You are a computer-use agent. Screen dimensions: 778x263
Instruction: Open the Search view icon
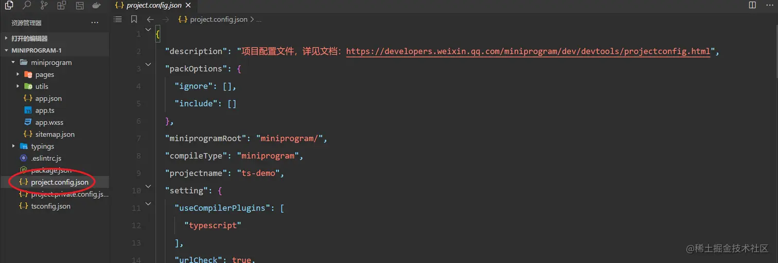click(x=27, y=6)
